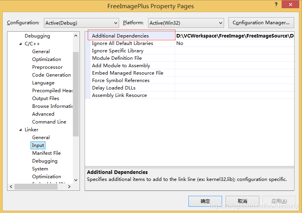The image size is (302, 213).
Task: Click the Delay Loaded DLLs value cell
Action: coord(235,88)
